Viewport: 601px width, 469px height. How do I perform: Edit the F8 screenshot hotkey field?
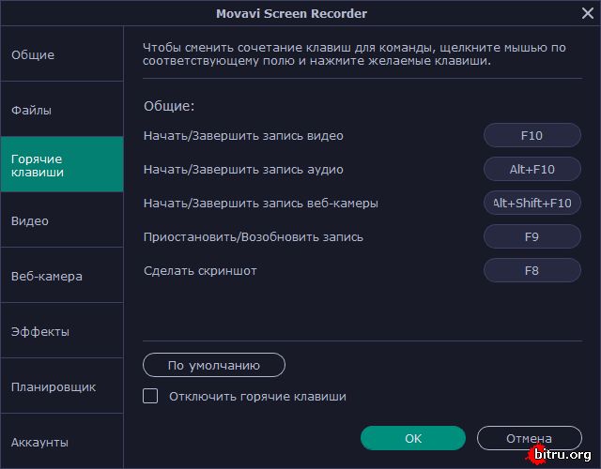[x=532, y=270]
